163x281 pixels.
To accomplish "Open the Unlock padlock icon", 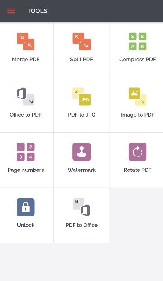I will (26, 207).
